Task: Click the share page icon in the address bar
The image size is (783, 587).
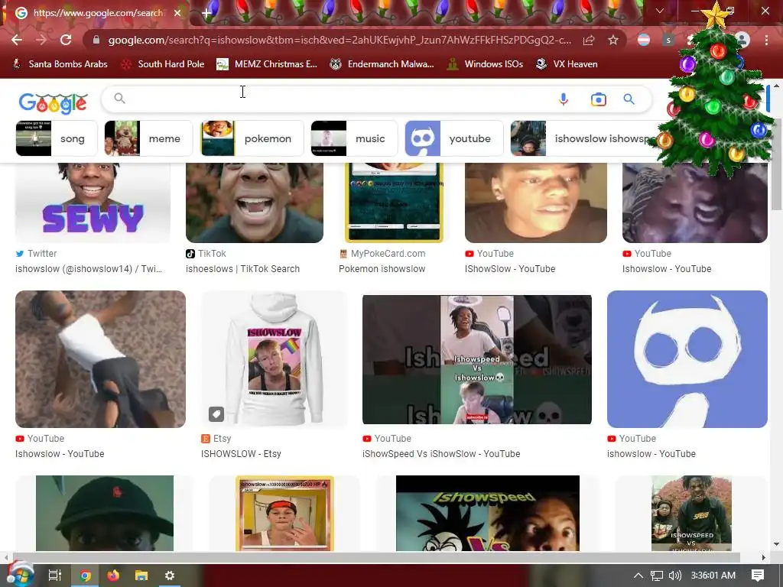Action: tap(589, 40)
